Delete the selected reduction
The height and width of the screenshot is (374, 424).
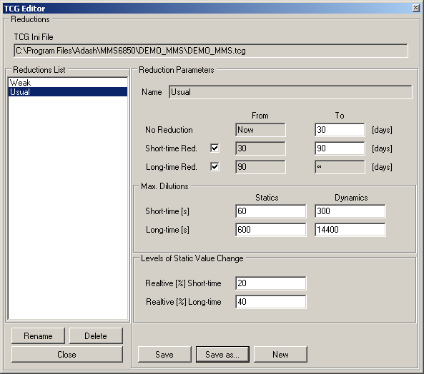point(96,336)
